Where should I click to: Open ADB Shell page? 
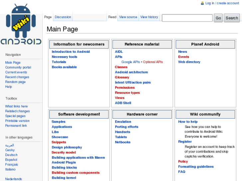click(x=123, y=103)
